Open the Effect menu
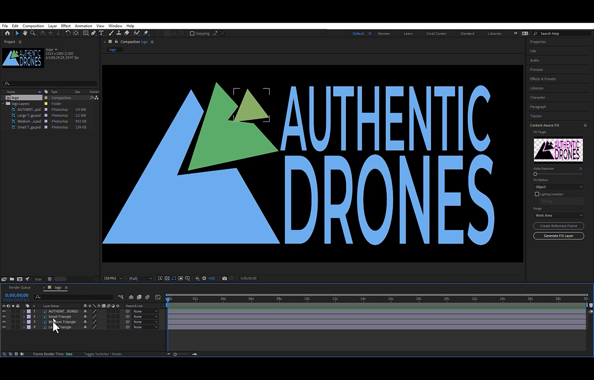The image size is (594, 380). 66,26
